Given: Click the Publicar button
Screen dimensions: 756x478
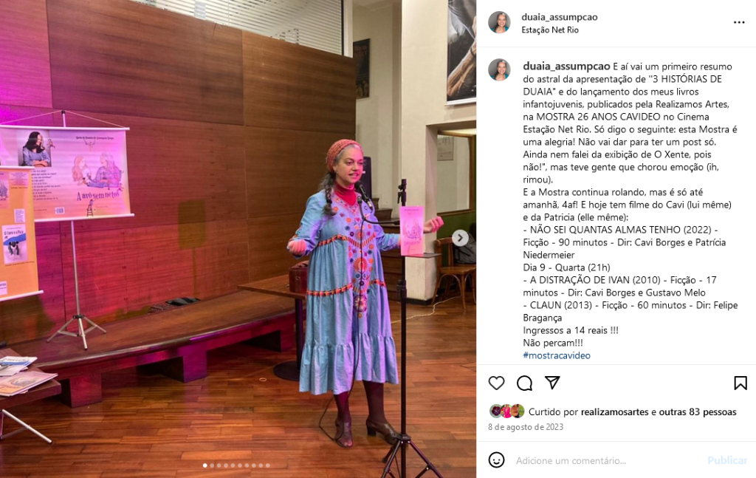Looking at the screenshot, I should [727, 460].
